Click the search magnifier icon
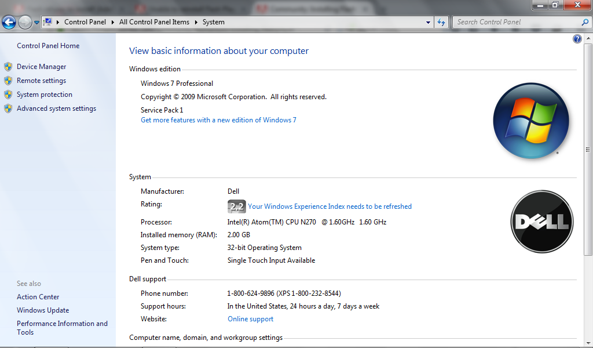This screenshot has width=593, height=348. pos(585,23)
